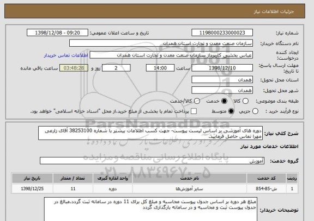
Task: Select the جزیی purchase type radio
Action: tap(255, 111)
